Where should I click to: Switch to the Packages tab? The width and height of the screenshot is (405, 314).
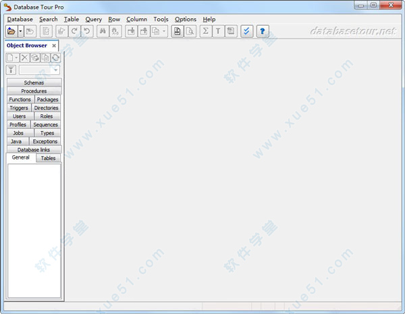[47, 99]
